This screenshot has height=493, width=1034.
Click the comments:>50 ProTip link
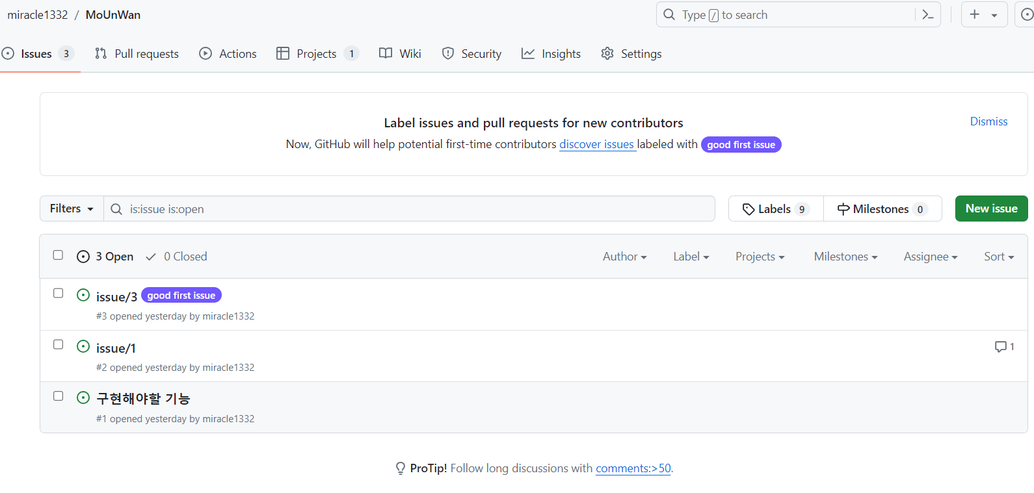(633, 468)
